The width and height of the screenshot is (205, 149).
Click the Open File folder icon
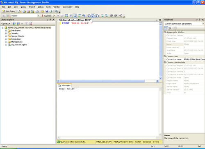click(43, 11)
